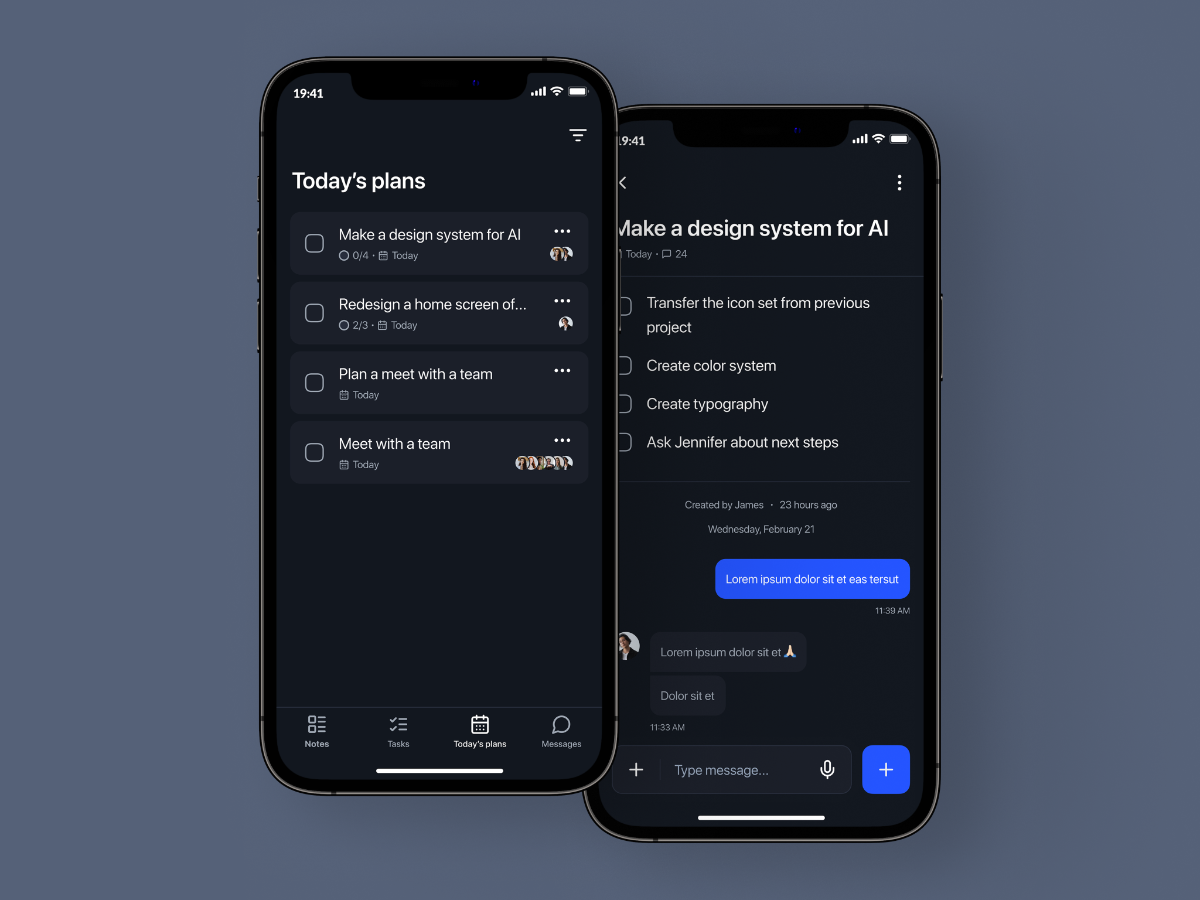Tap the filter icon in Today's plans
Viewport: 1200px width, 900px height.
(x=577, y=132)
